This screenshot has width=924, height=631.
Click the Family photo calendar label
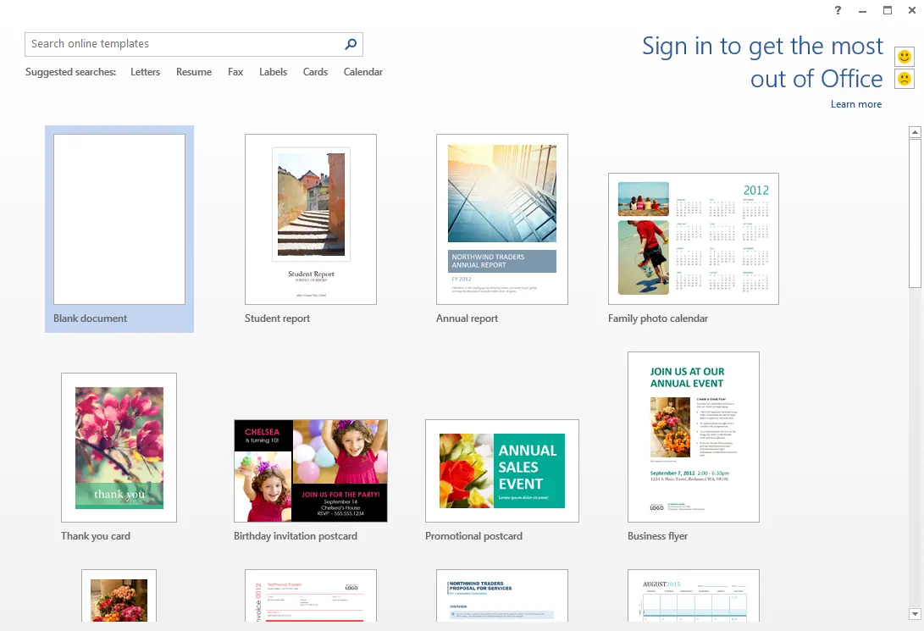tap(658, 318)
